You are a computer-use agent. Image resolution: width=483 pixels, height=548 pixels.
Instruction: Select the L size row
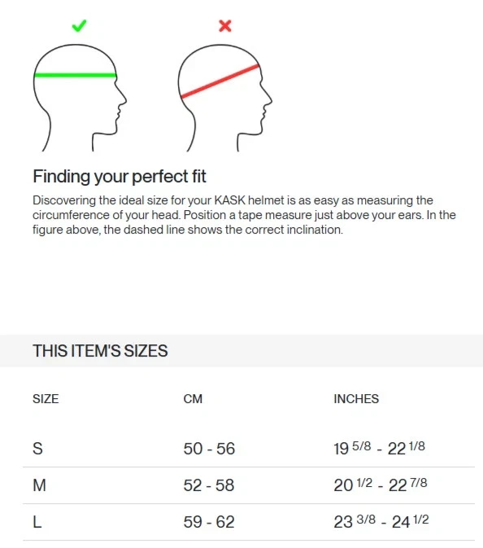[249, 522]
